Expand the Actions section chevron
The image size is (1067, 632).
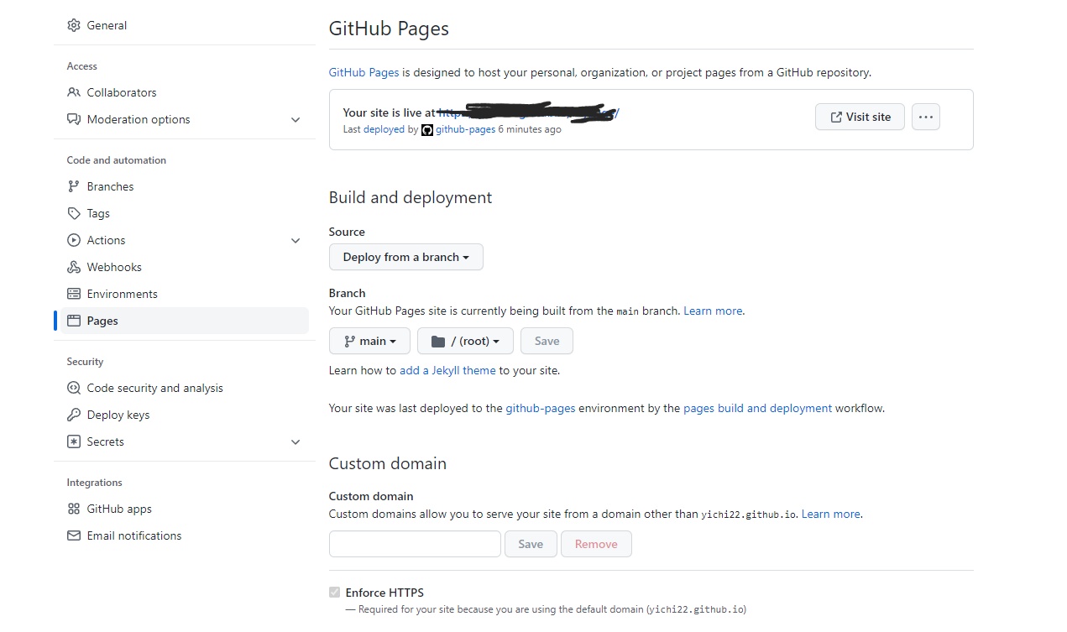point(296,241)
